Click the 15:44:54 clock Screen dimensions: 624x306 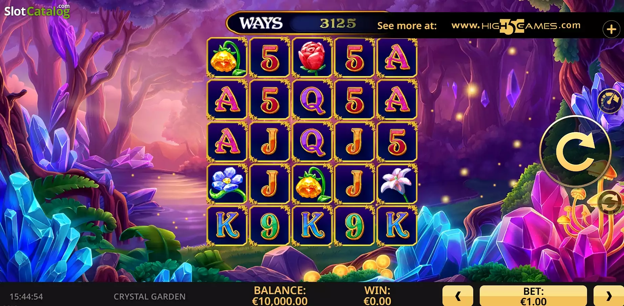click(x=26, y=297)
